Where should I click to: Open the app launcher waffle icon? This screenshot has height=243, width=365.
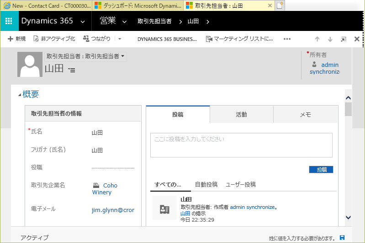9,21
